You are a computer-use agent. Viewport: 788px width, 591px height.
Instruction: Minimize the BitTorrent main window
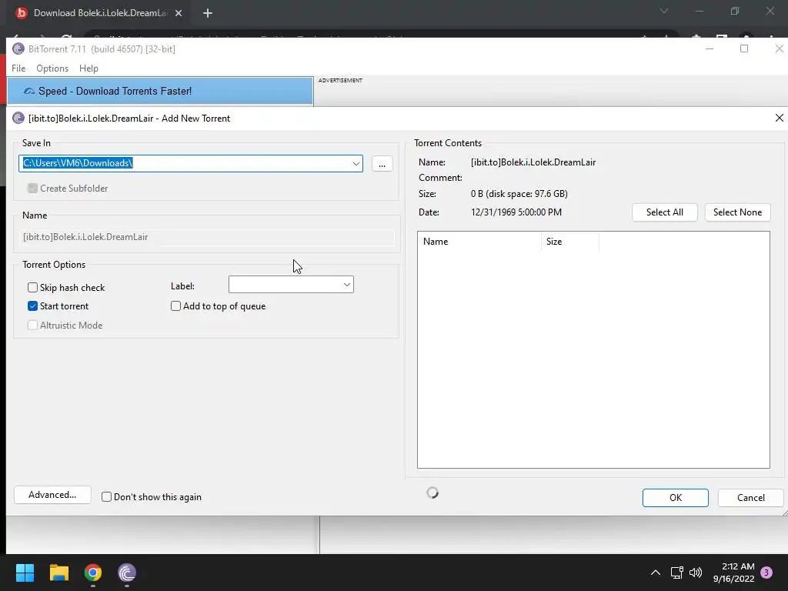(710, 48)
